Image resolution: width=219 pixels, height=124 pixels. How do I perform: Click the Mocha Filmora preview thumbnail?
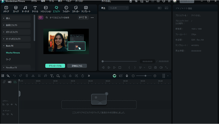(66, 42)
